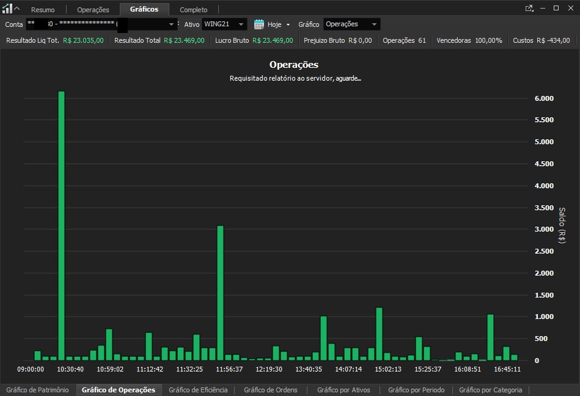
Task: Close the report window
Action: coord(571,8)
